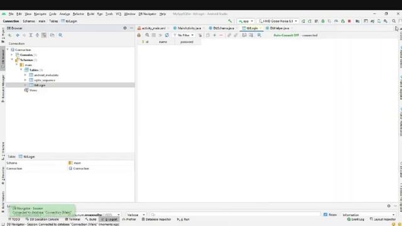Collapse the Tables tree node
The image size is (402, 226).
[21, 70]
